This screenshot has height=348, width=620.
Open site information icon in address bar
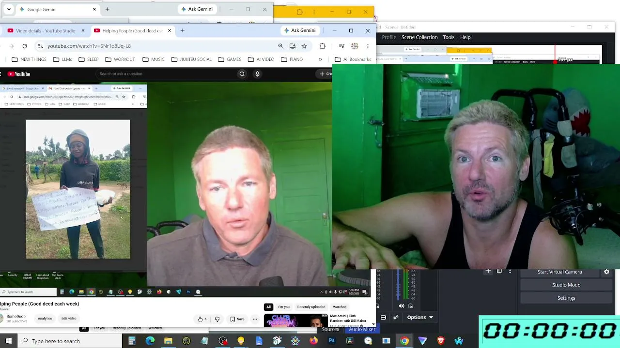(40, 46)
